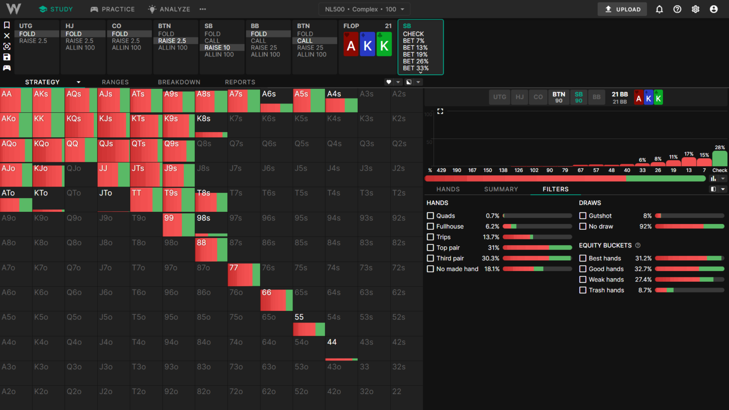Expand the chart to fullscreen

(x=440, y=111)
